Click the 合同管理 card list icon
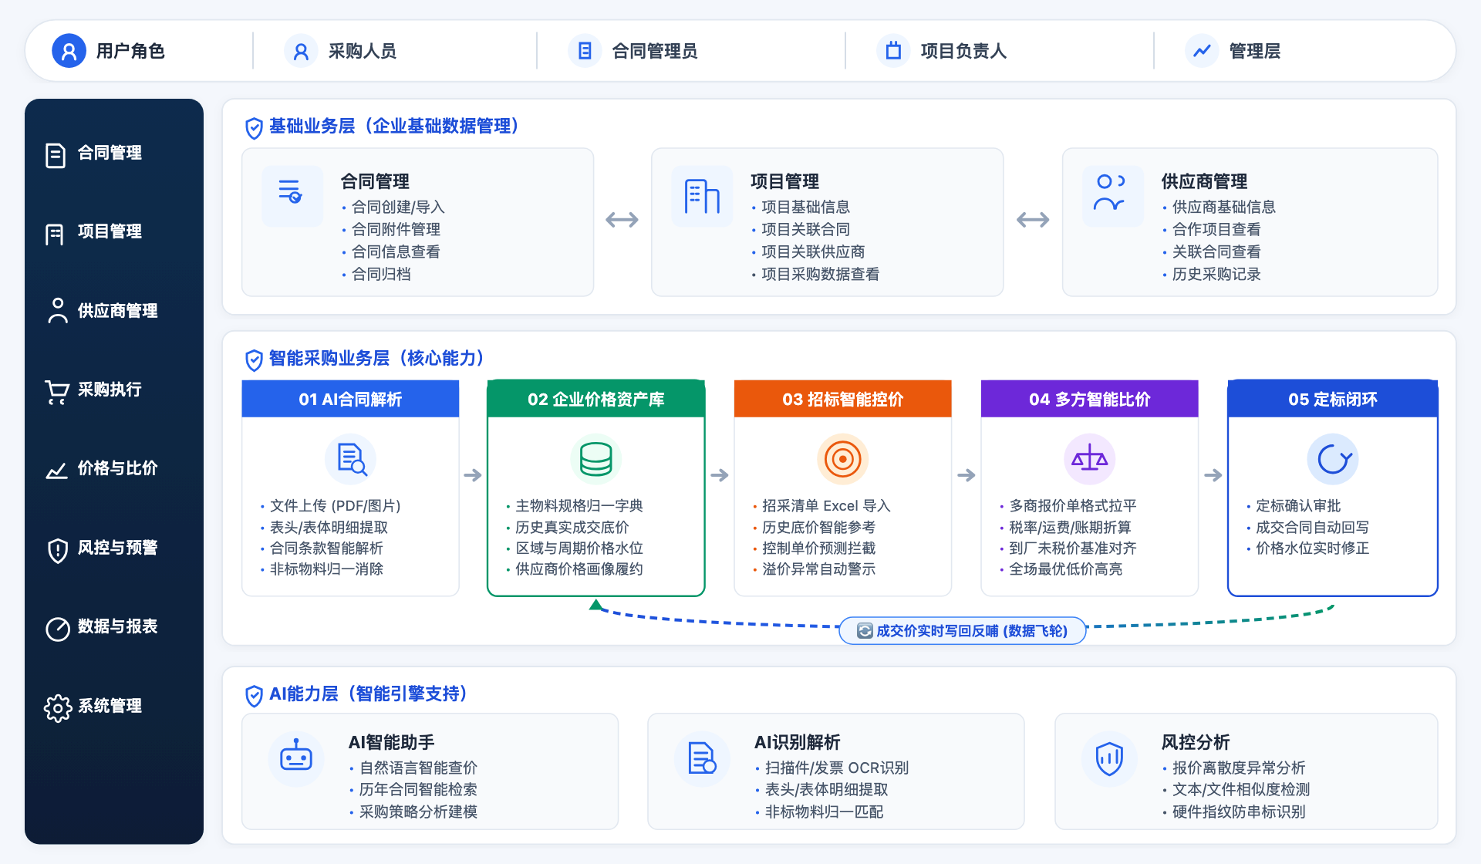The height and width of the screenshot is (864, 1481). (292, 195)
